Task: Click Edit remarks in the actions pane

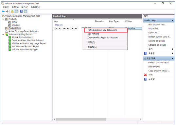Action: [154, 67]
